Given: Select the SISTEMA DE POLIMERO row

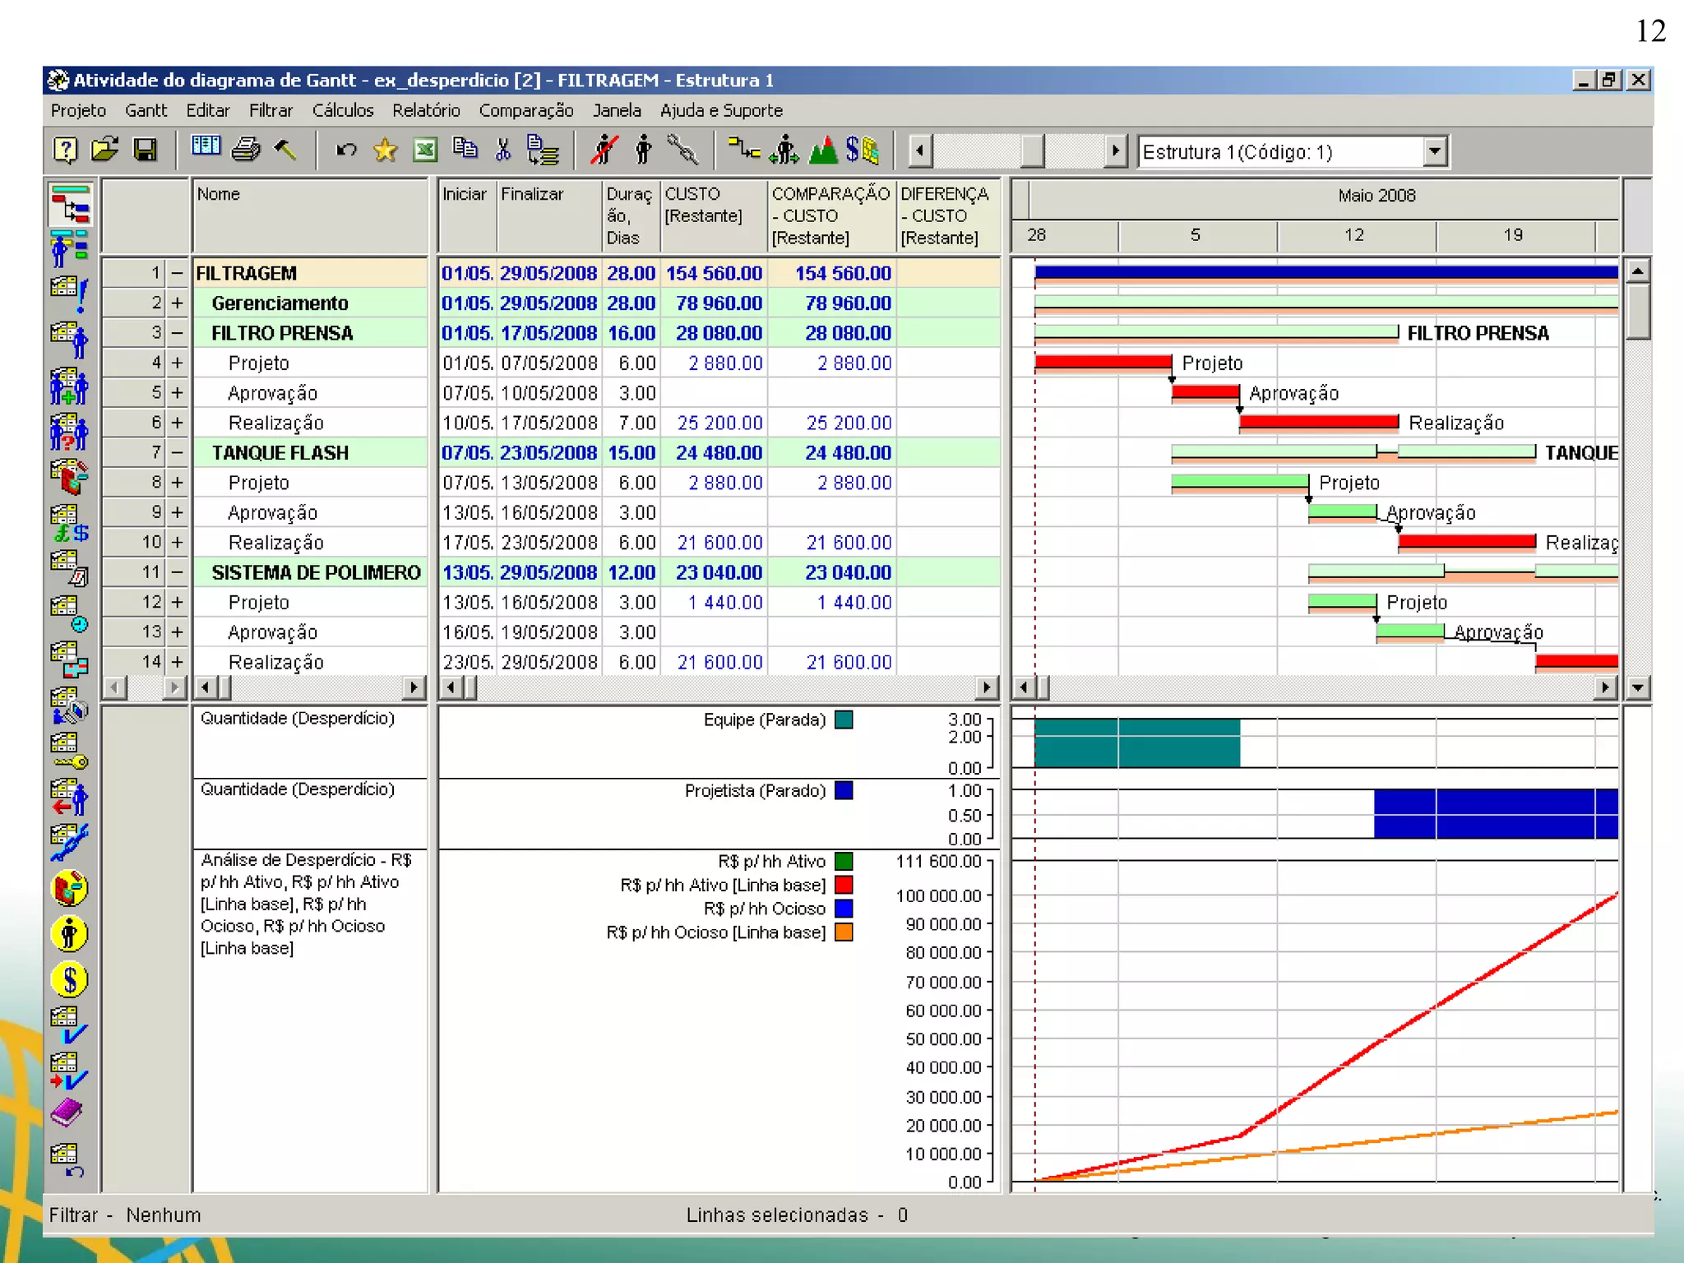Looking at the screenshot, I should [x=316, y=572].
